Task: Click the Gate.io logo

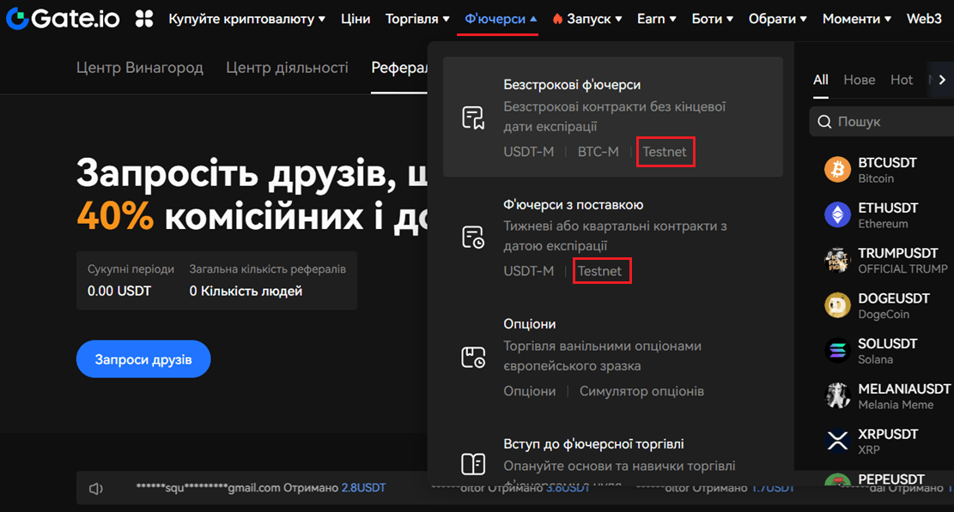Action: tap(63, 18)
